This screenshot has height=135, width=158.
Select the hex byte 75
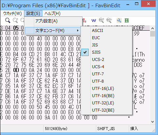coord(24,65)
